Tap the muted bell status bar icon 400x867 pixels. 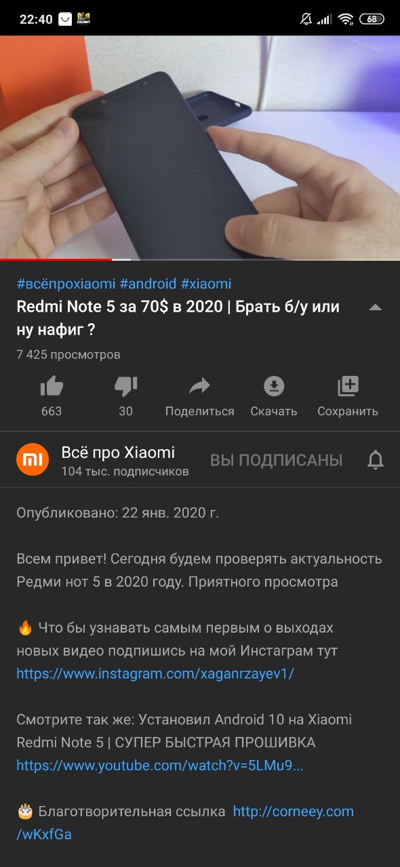pyautogui.click(x=305, y=19)
